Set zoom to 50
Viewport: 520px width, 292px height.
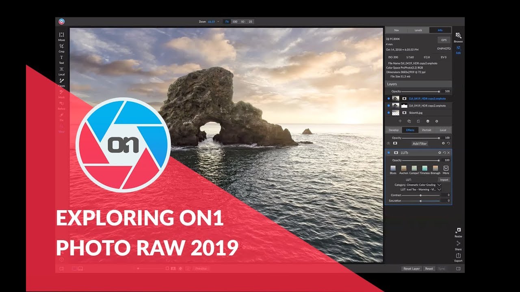click(243, 21)
